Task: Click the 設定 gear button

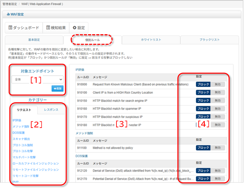Action: coord(78,28)
